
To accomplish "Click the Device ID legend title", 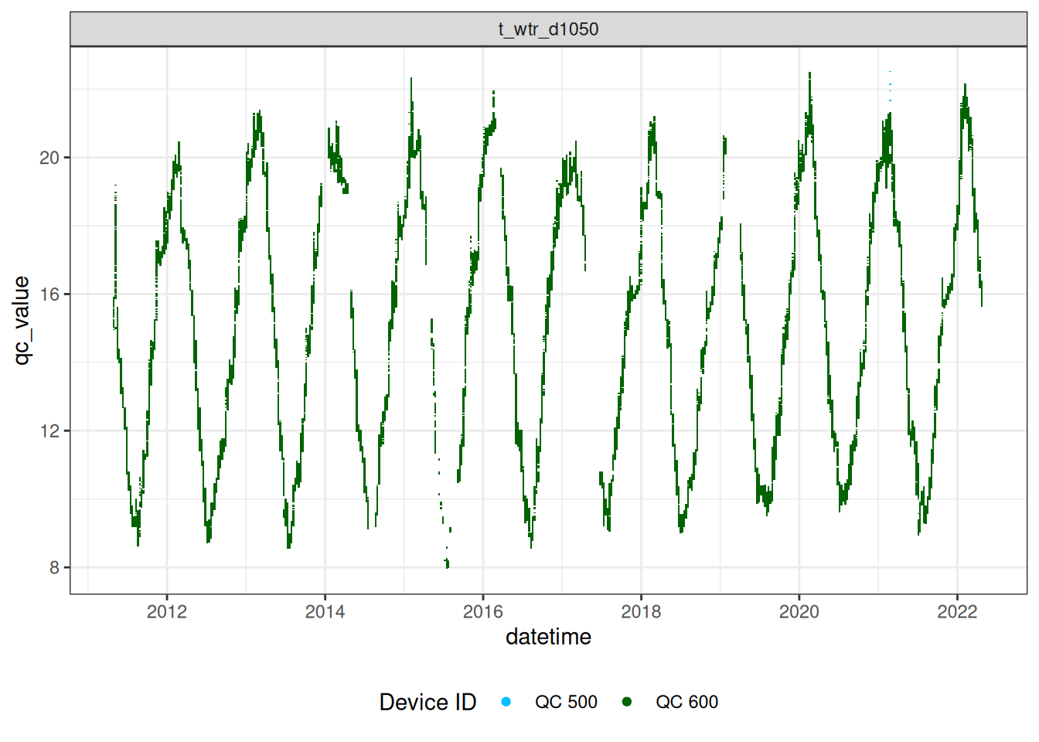I will tap(428, 702).
